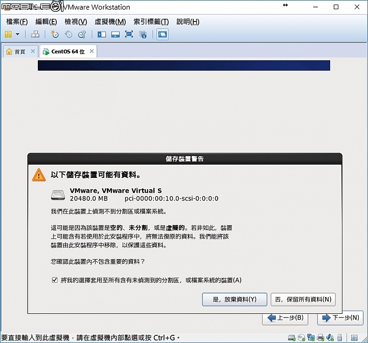Click the 否，保留所有資料(N) button
The image size is (368, 343).
(303, 300)
